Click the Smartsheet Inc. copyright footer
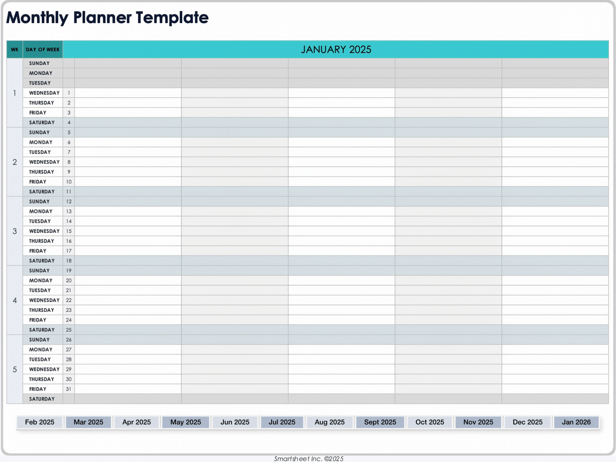Screen dimensions: 616x462 pos(309,459)
